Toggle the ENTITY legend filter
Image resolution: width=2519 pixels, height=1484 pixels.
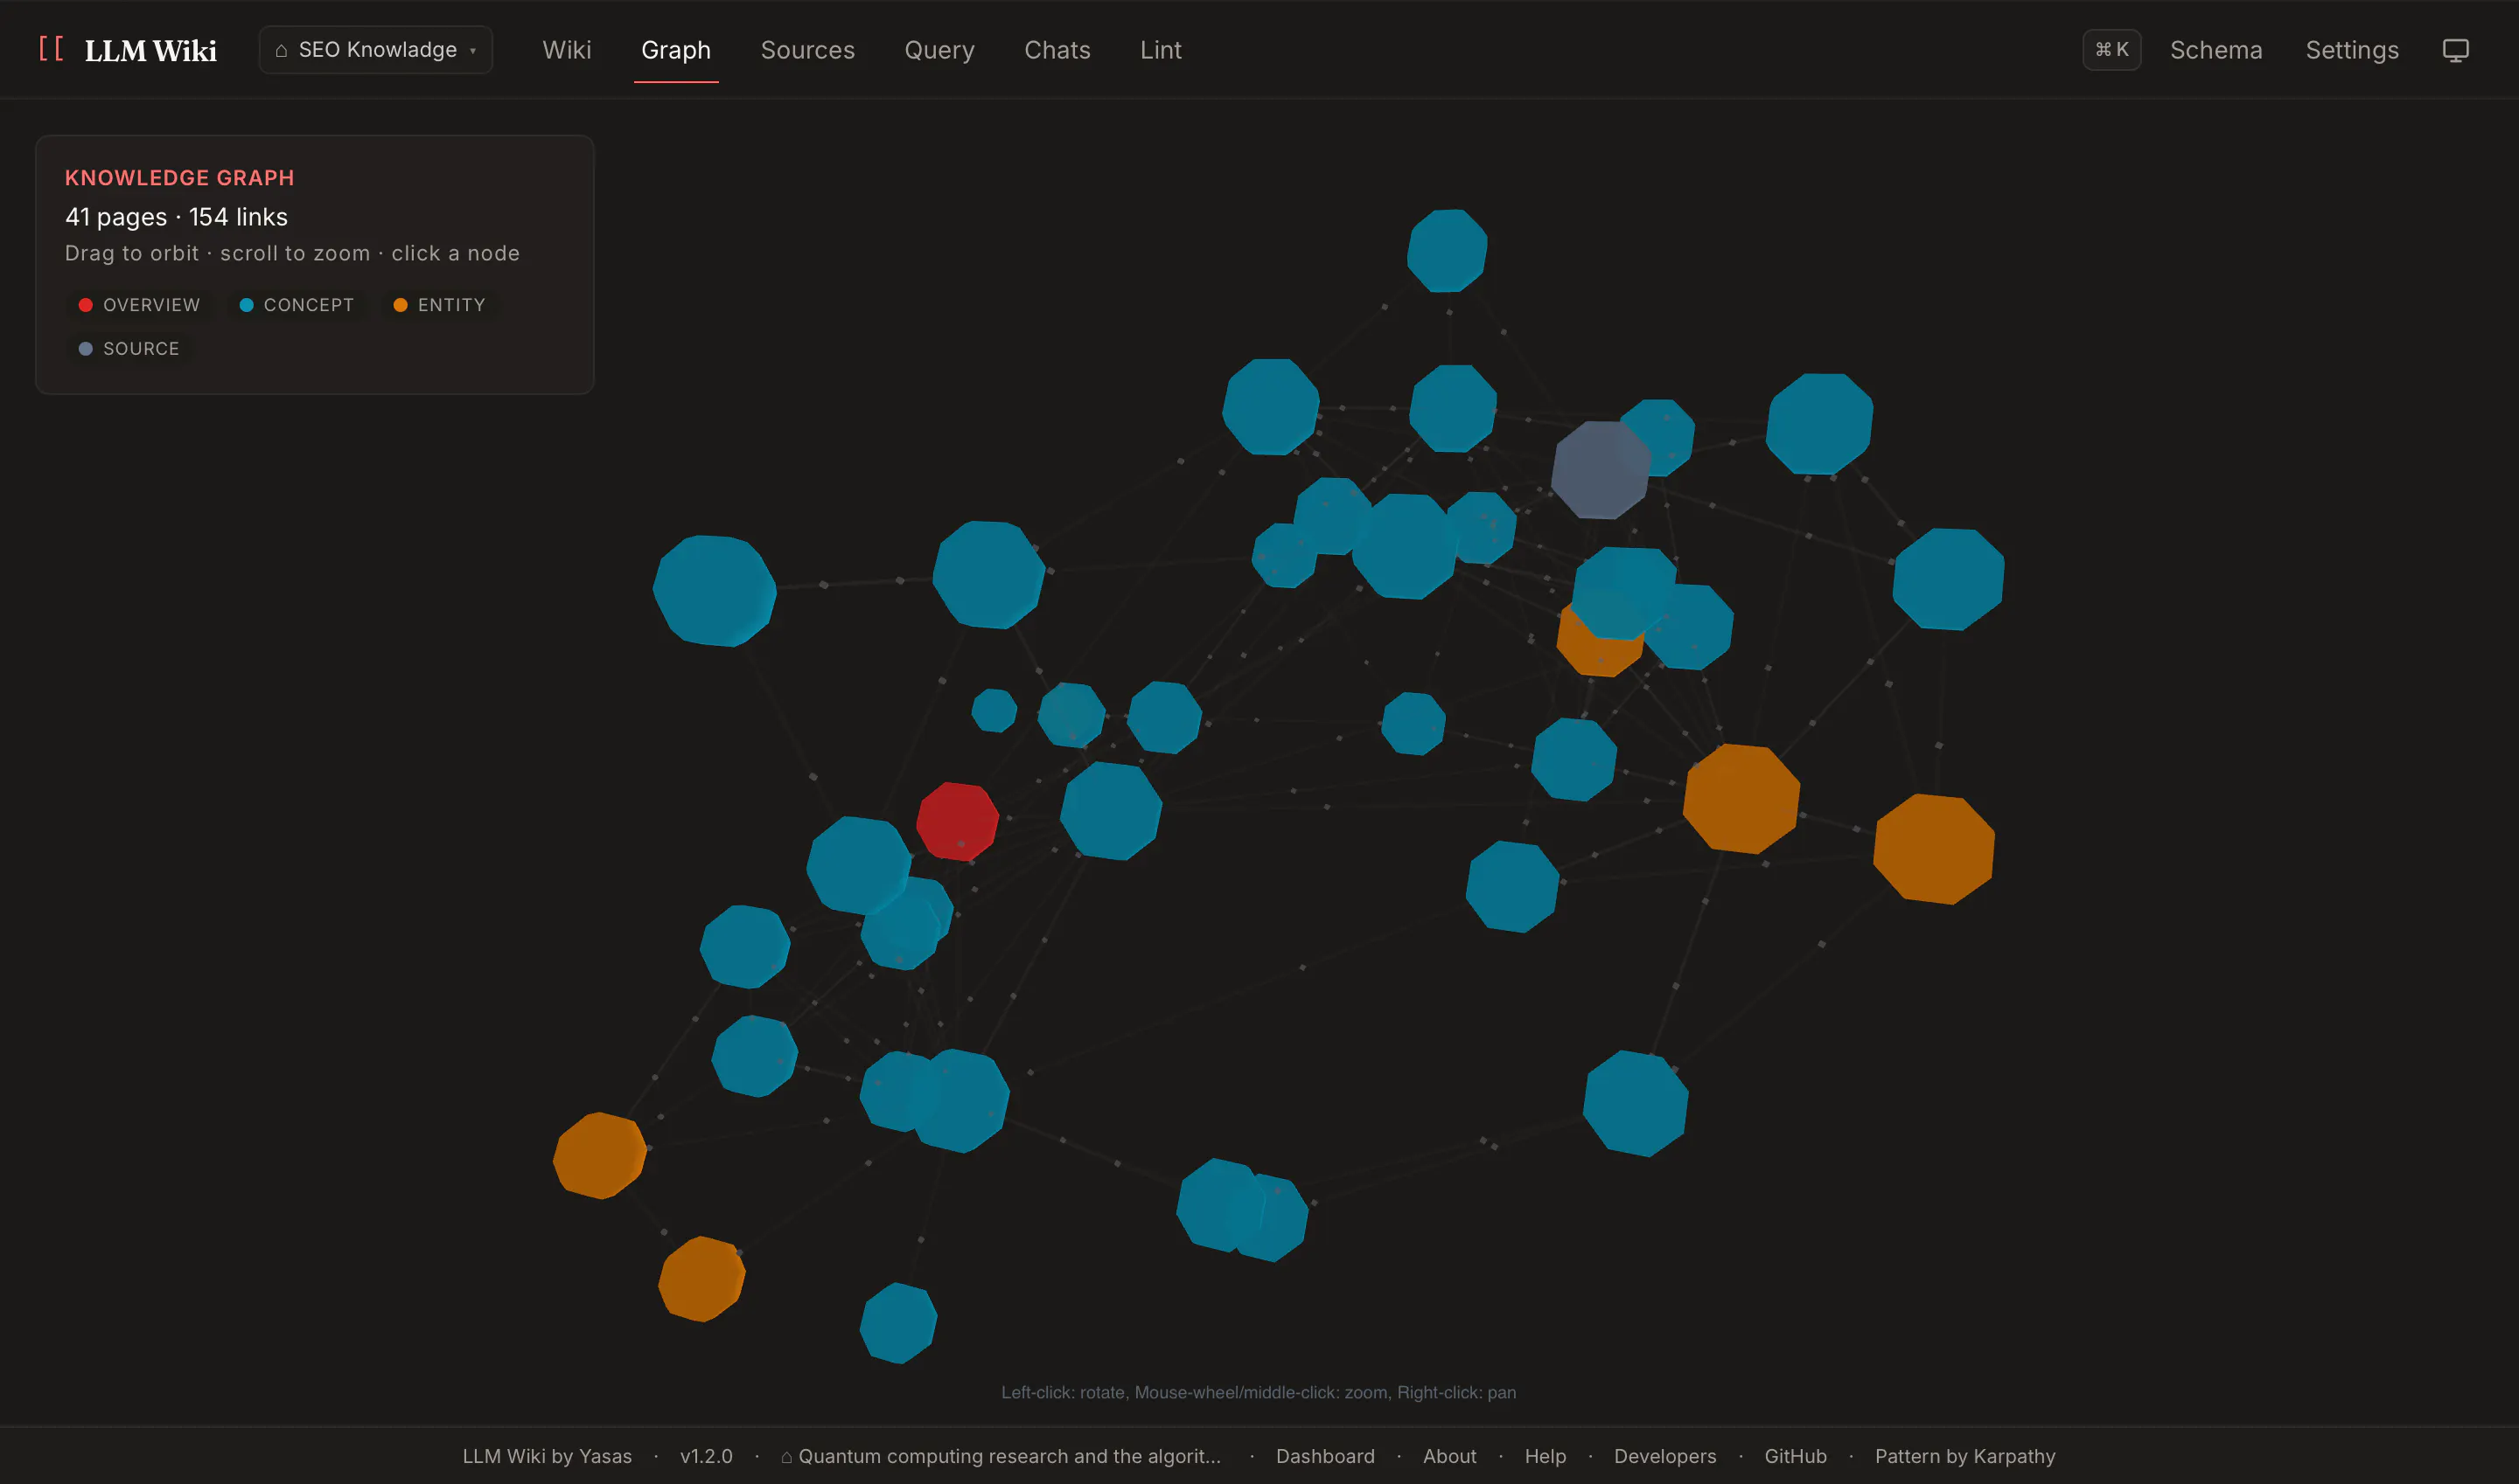point(439,305)
